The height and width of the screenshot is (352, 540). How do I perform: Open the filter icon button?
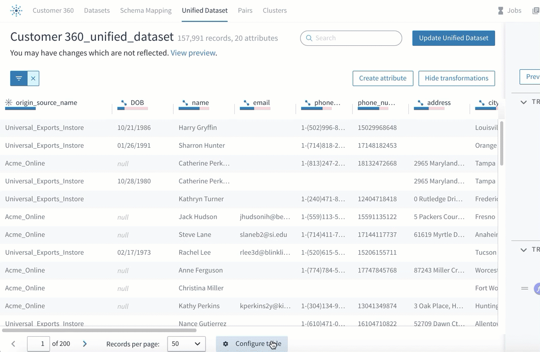[19, 78]
